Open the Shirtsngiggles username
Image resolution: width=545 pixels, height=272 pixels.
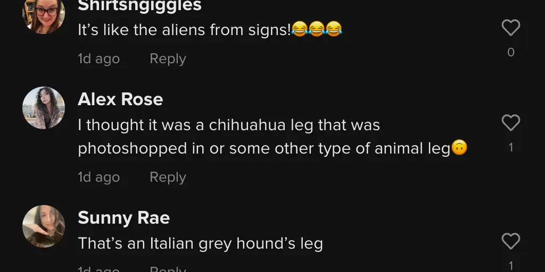point(140,5)
